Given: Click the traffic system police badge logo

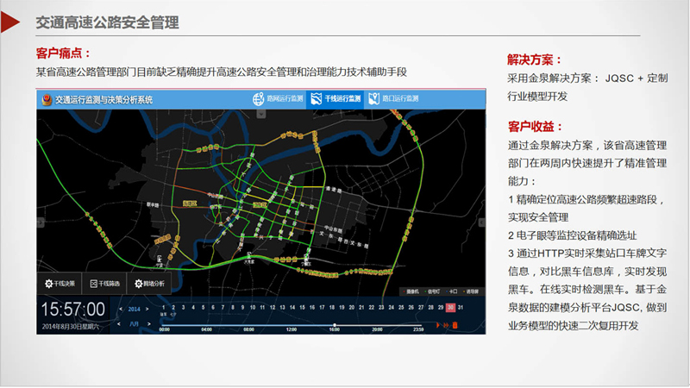Looking at the screenshot, I should 46,99.
